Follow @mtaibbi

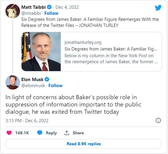tap(52, 13)
